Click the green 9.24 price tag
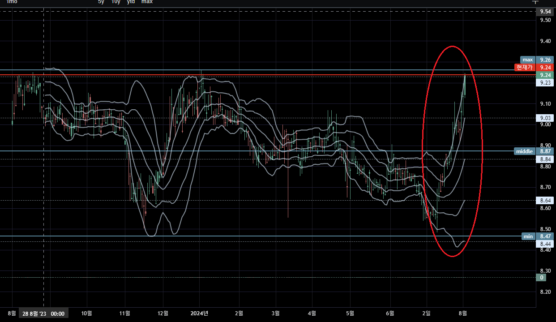The width and height of the screenshot is (556, 322). (x=545, y=75)
